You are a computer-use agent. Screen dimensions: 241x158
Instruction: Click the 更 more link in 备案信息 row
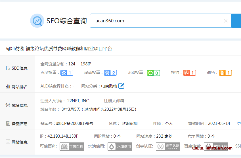239,123
